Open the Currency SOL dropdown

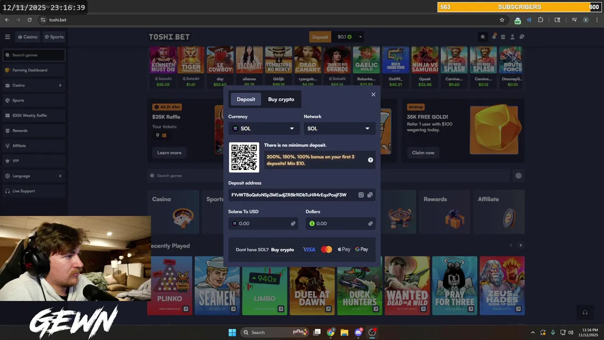pos(263,128)
